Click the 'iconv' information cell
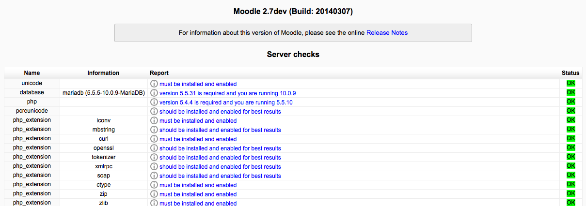The height and width of the screenshot is (206, 586). tap(103, 120)
